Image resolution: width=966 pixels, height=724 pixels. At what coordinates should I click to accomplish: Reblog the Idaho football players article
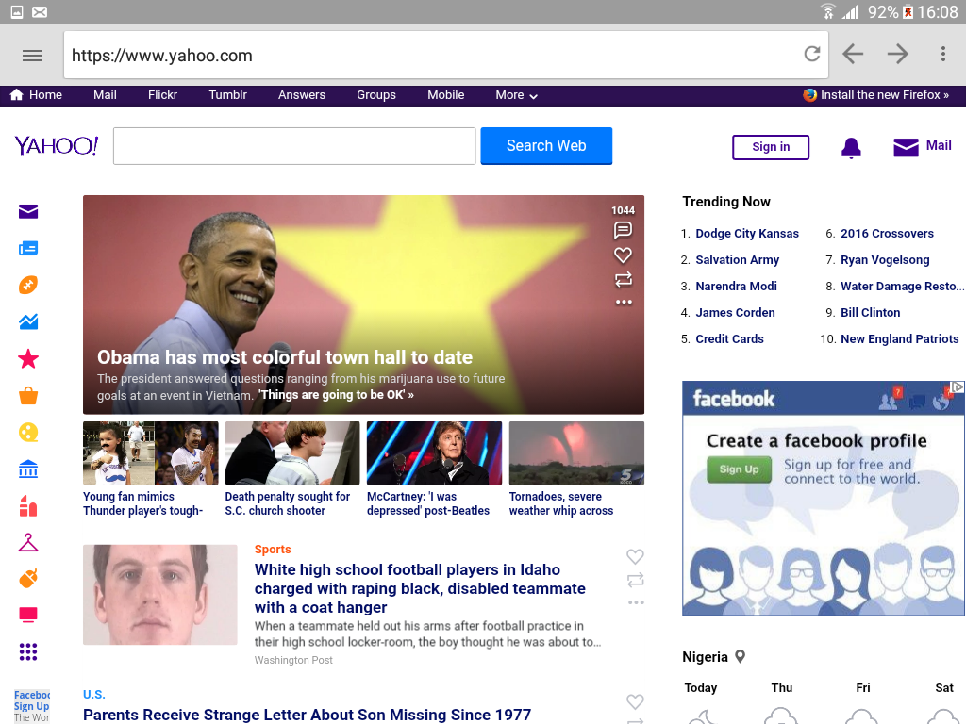[635, 580]
